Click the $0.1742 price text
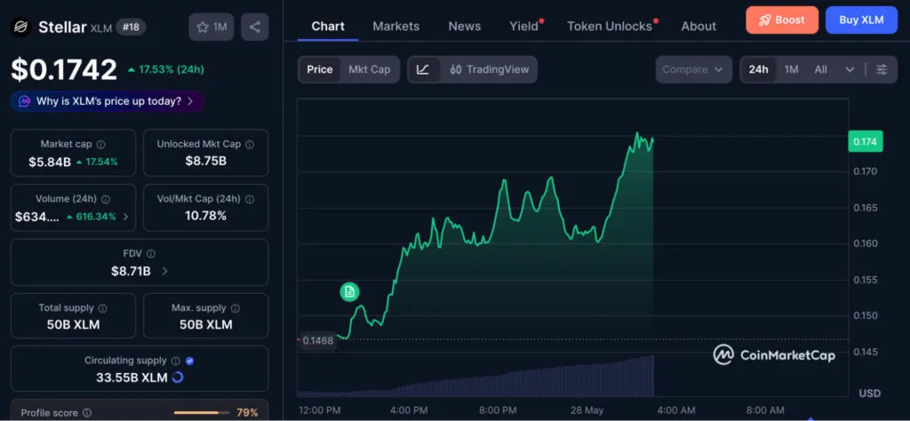 64,69
